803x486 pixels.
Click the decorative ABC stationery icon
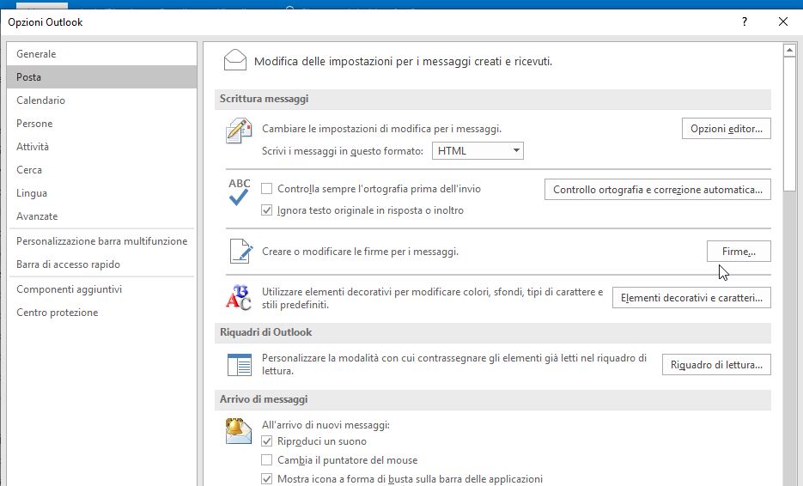click(x=239, y=298)
